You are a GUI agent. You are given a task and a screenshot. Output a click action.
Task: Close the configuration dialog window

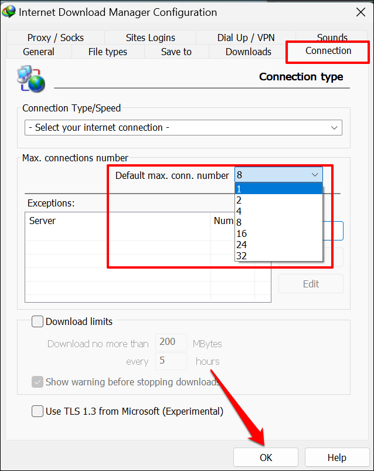[361, 12]
